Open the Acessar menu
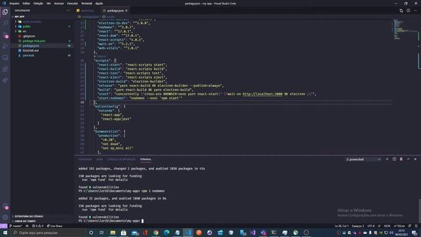421x237 pixels. 59,3
